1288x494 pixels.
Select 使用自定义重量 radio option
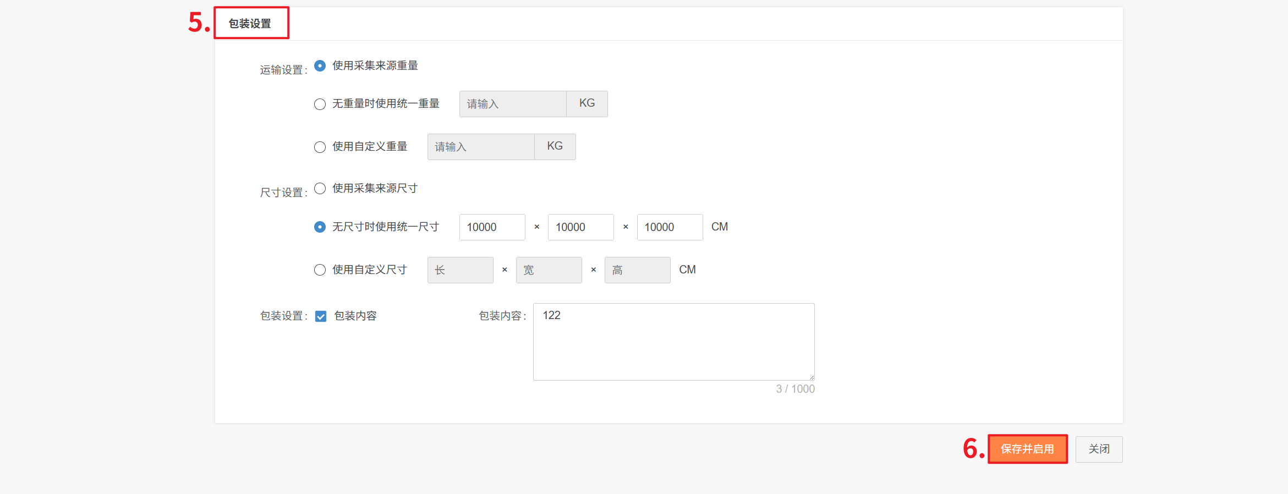[320, 147]
